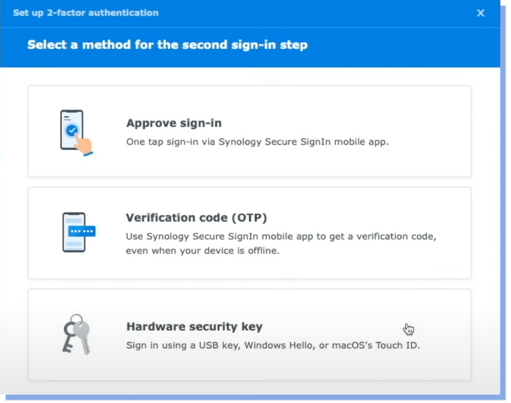The height and width of the screenshot is (403, 511).
Task: Click "even when your device is offline" text
Action: point(202,251)
